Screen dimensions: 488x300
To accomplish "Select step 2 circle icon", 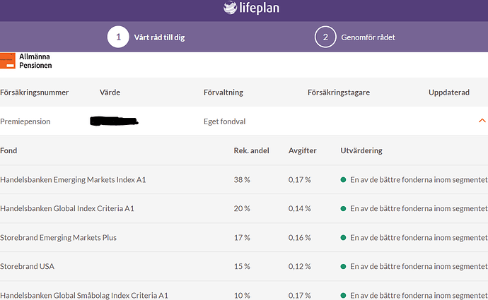I will click(x=325, y=37).
